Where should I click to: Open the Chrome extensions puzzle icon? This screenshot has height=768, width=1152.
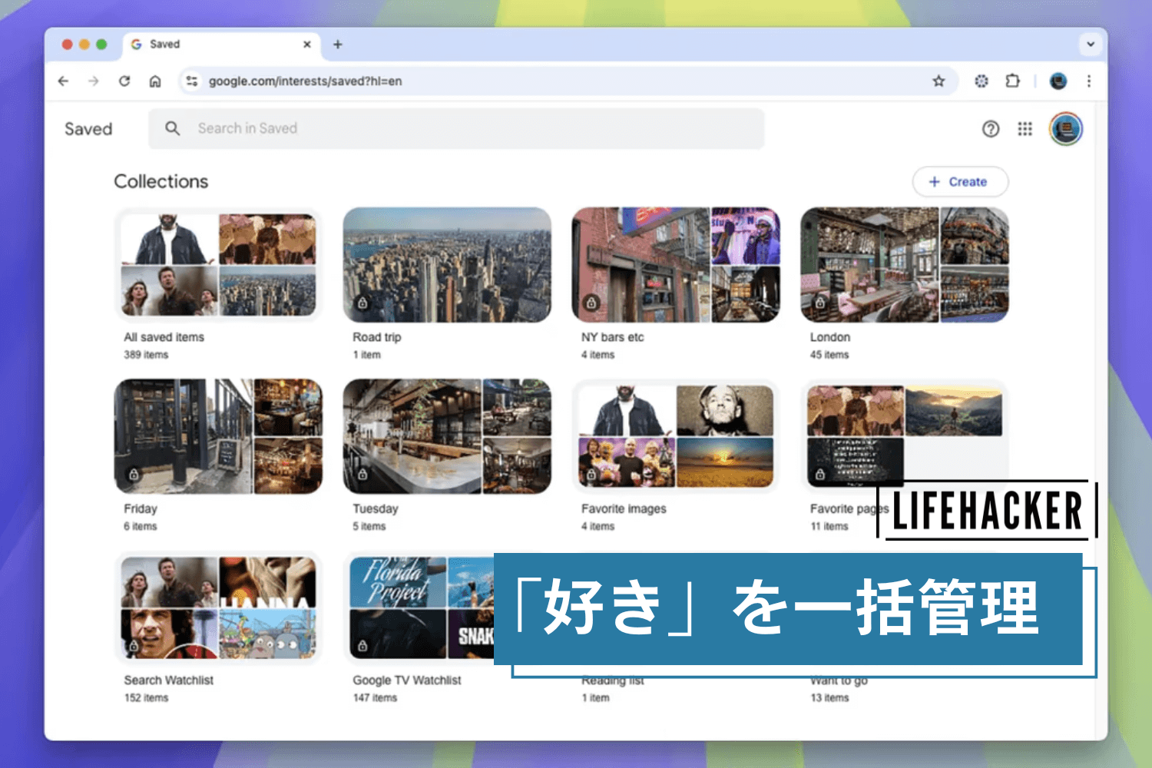tap(1012, 81)
